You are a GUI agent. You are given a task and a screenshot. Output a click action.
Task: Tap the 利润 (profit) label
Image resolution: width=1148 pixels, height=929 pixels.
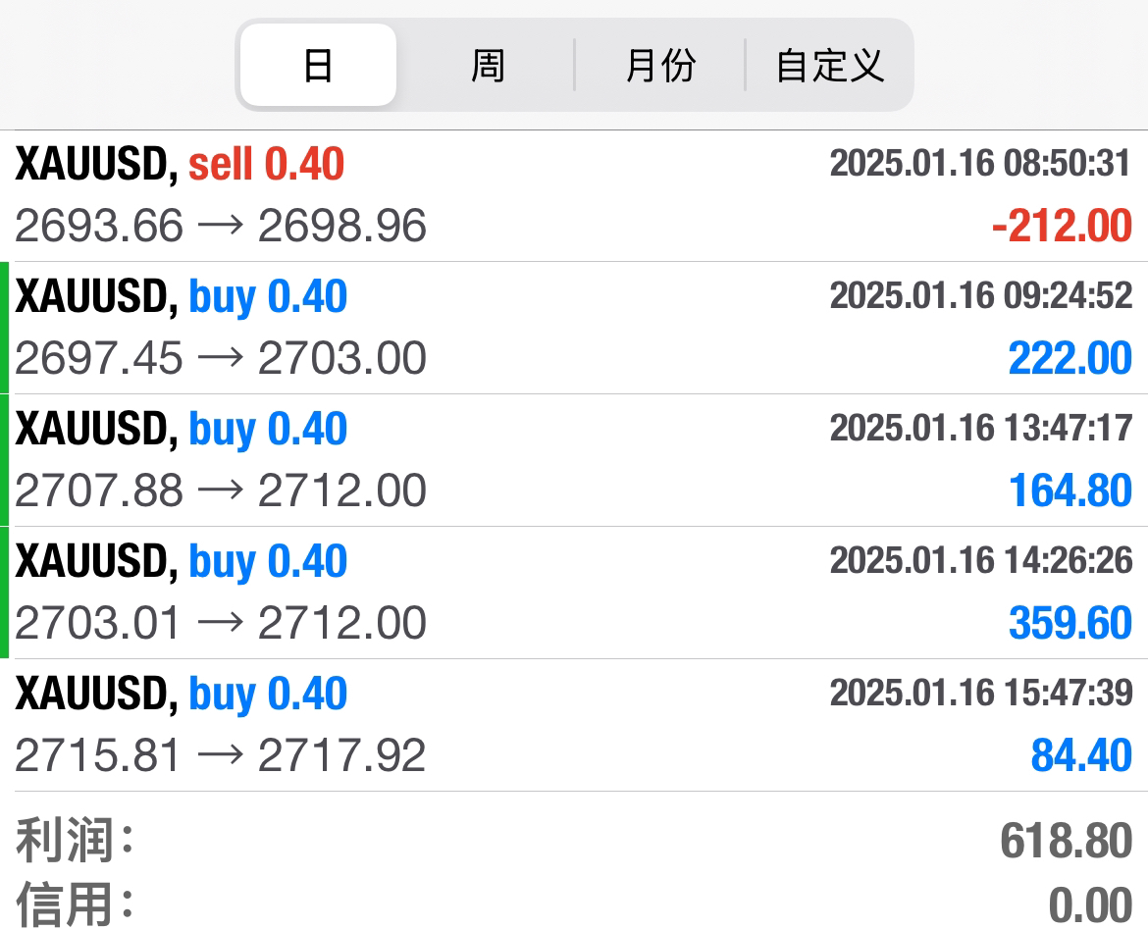[75, 841]
